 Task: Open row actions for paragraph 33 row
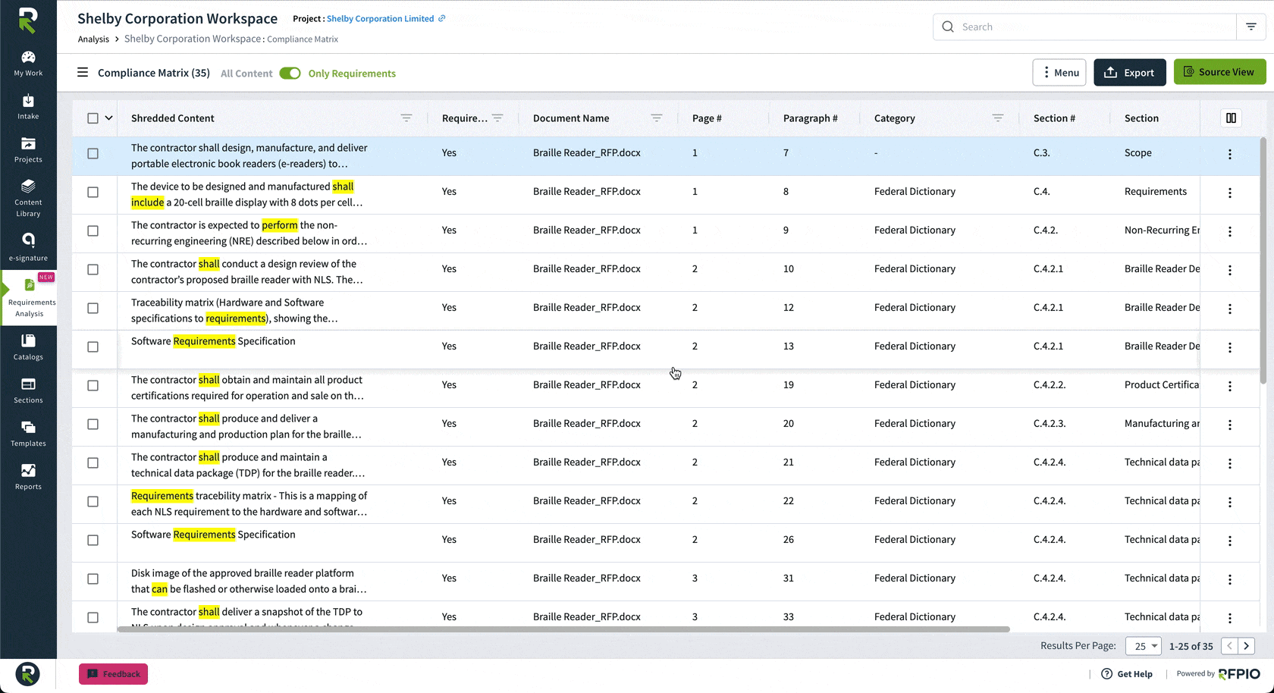pos(1230,618)
